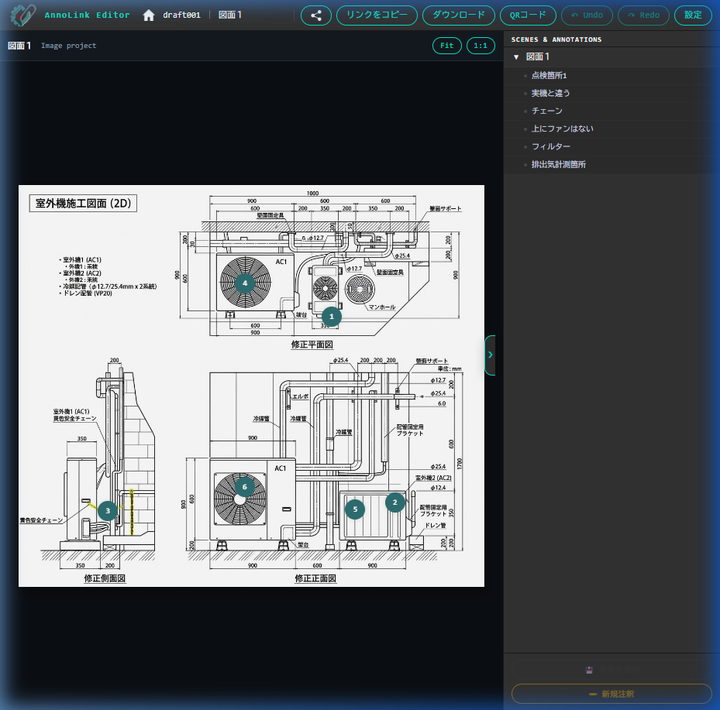
Task: Open the 排出気計測箇所 annotation item
Action: pyautogui.click(x=558, y=165)
